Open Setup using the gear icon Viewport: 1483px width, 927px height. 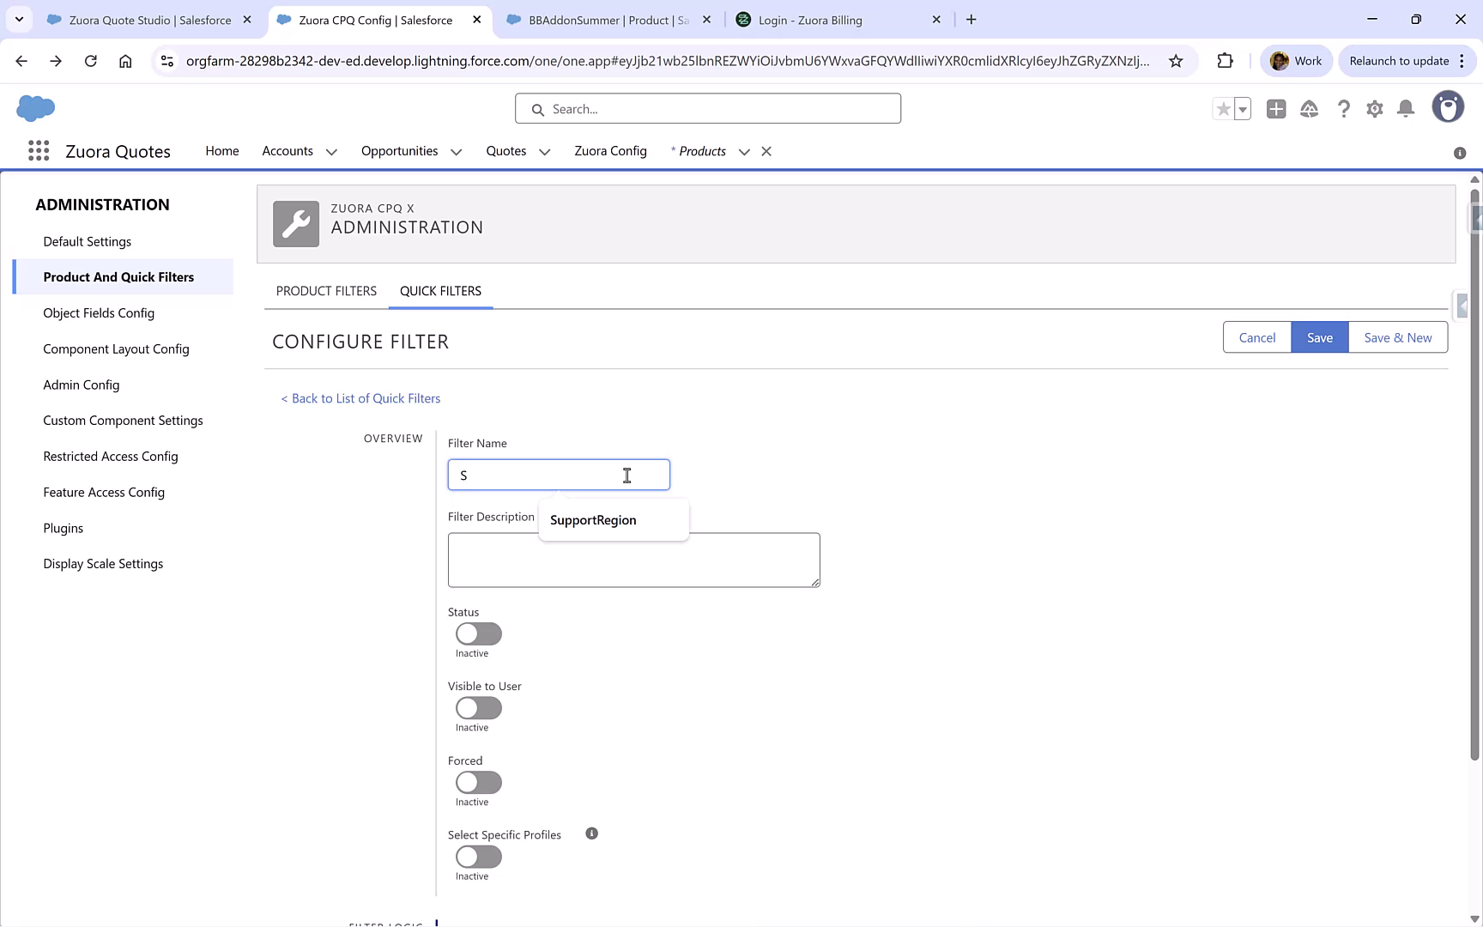pyautogui.click(x=1374, y=109)
